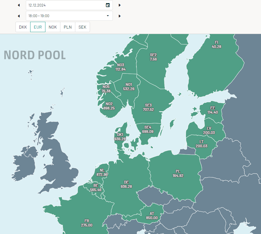The image size is (261, 234).
Task: Select the PL region on the map
Action: tap(178, 174)
